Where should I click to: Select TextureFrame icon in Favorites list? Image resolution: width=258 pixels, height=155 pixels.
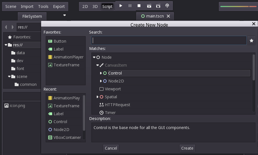point(50,65)
